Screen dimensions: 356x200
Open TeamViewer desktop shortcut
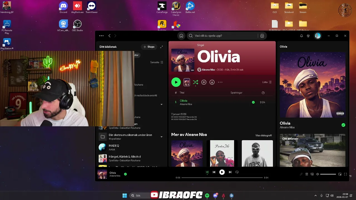[x=92, y=7]
